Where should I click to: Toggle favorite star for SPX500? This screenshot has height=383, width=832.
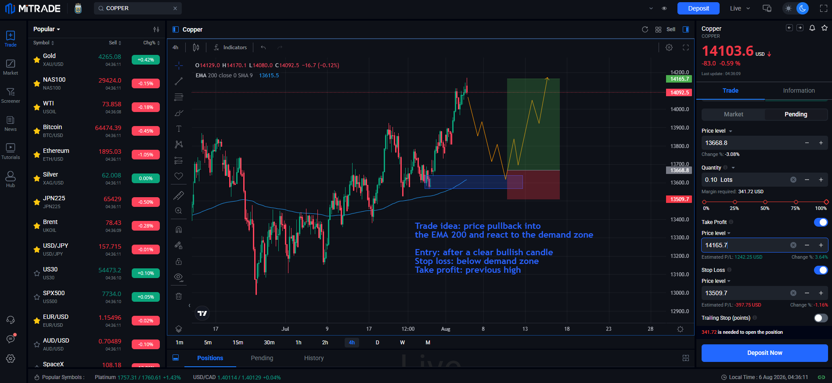37,297
